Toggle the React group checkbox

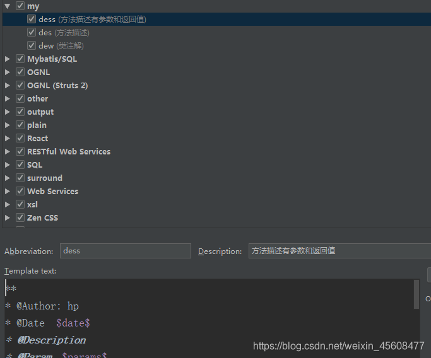tap(20, 138)
